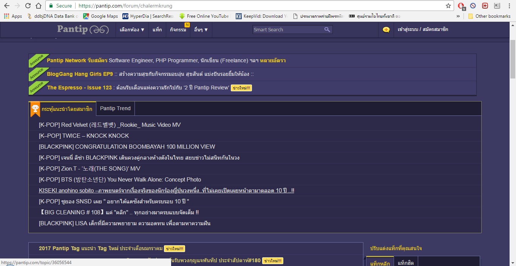Expand the เลือกห้อง dropdown menu
Screen dimensions: 516x266
click(132, 29)
